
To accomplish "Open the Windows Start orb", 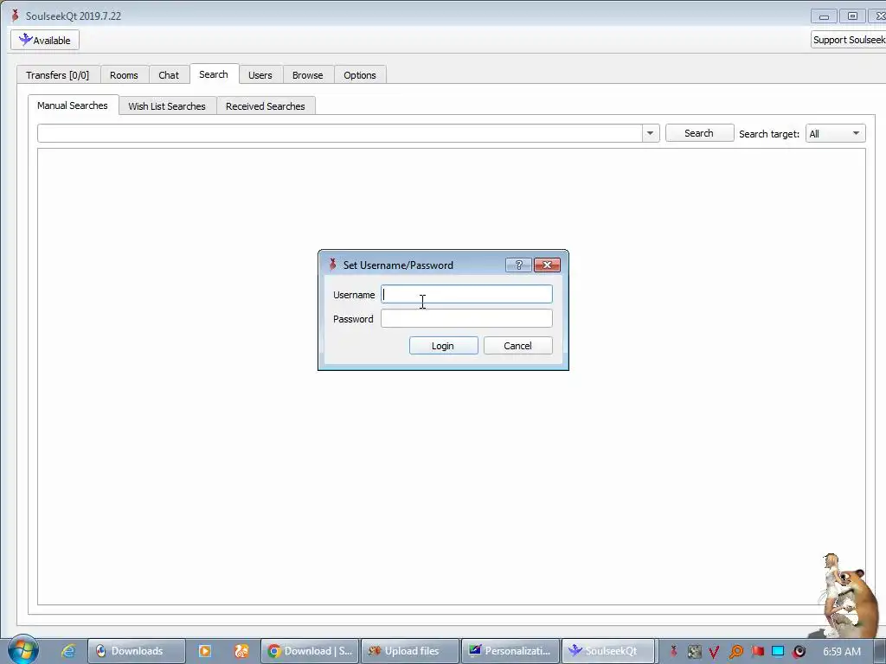I will click(x=23, y=650).
